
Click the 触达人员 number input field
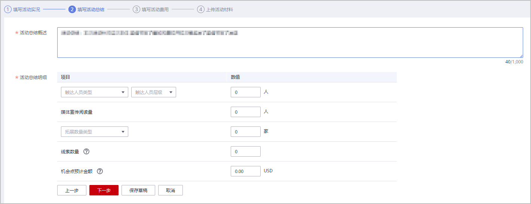point(245,92)
